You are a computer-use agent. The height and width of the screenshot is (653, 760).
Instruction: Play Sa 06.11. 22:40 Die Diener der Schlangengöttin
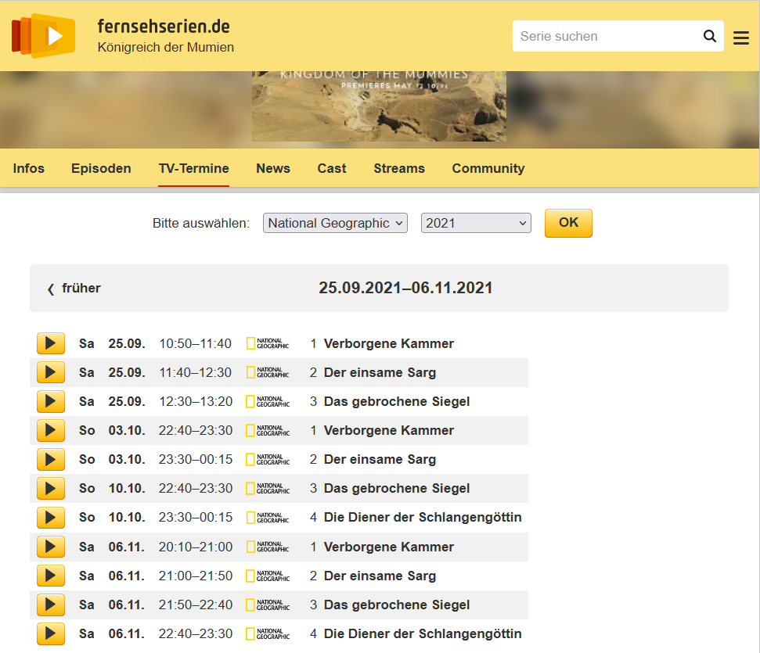[51, 633]
